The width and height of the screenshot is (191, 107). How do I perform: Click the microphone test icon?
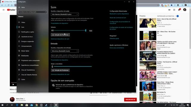(x=52, y=67)
